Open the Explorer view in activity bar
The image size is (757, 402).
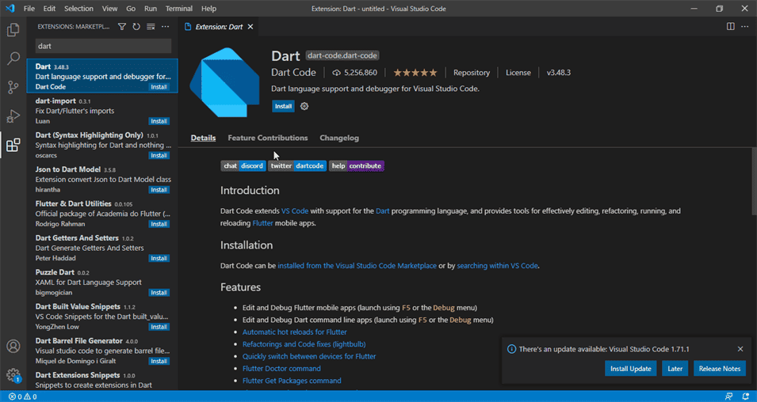[13, 30]
